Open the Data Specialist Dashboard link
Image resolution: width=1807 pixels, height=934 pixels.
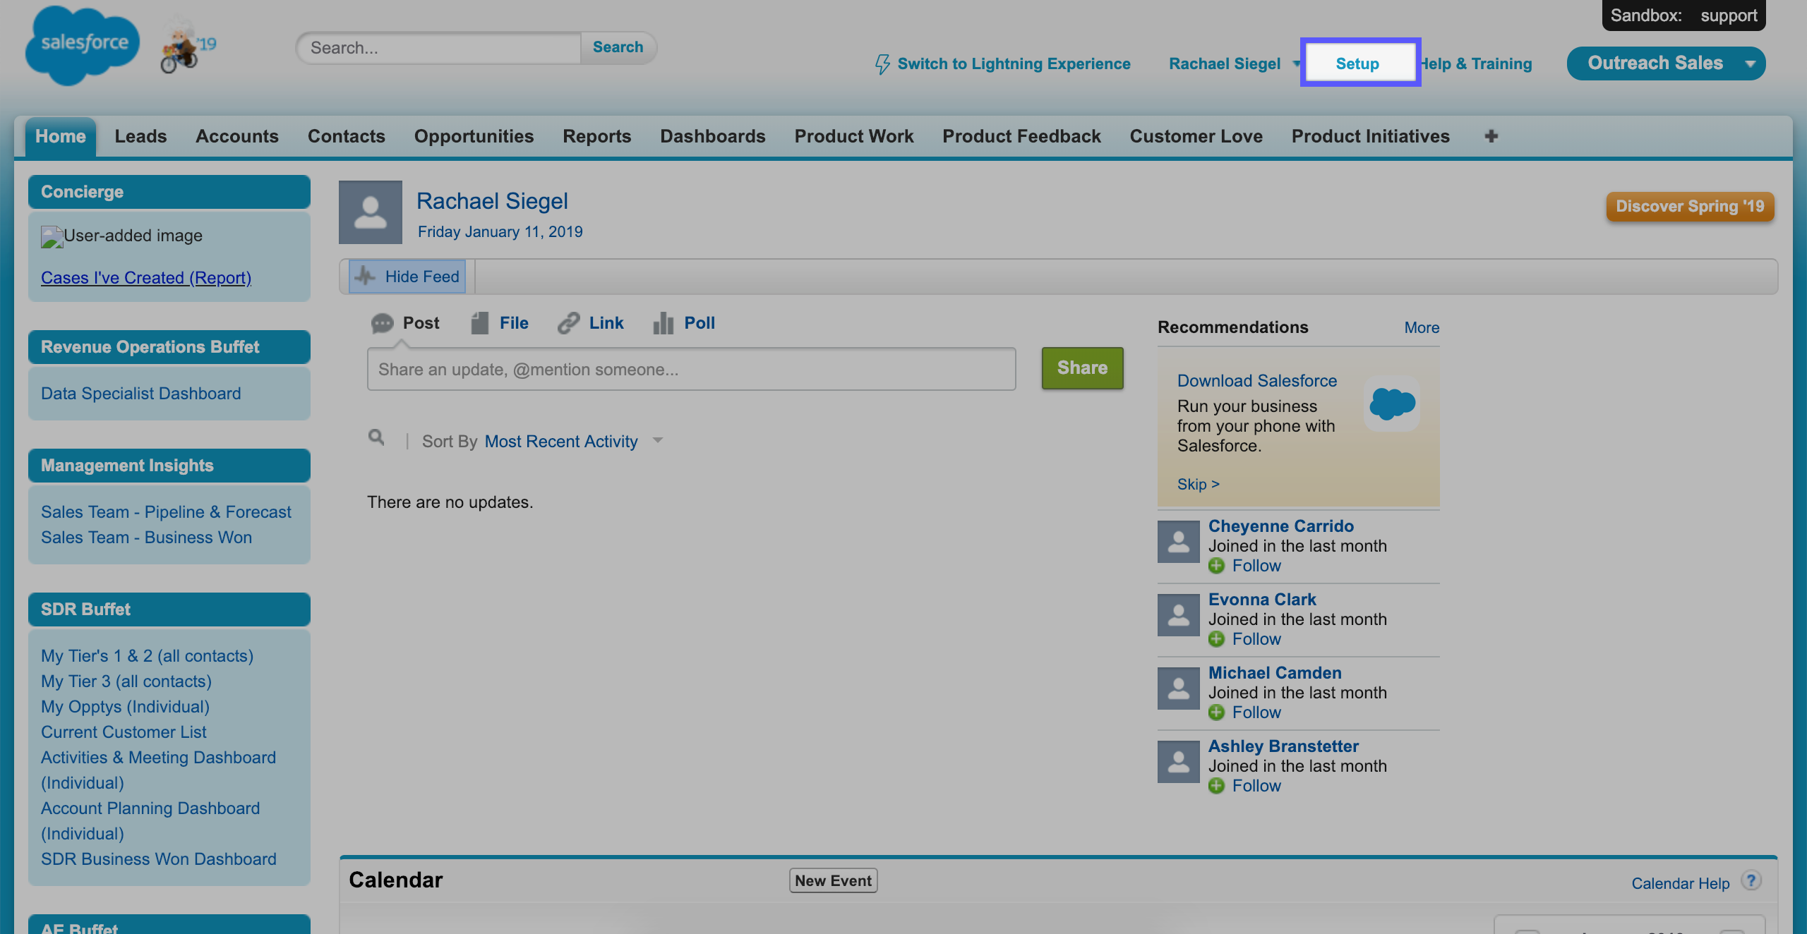pyautogui.click(x=141, y=394)
